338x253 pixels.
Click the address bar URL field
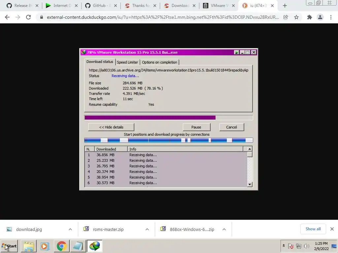tap(163, 17)
